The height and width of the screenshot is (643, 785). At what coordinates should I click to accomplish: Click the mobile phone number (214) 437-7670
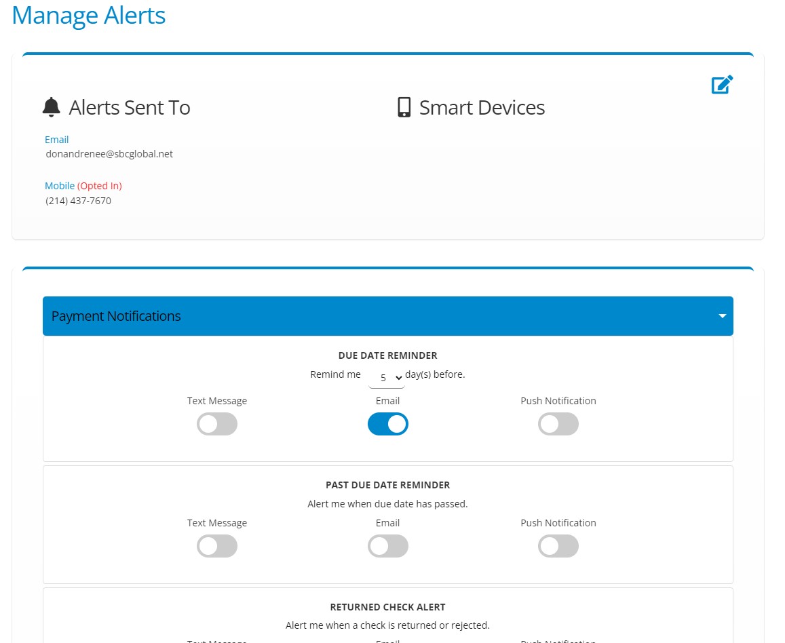[79, 201]
